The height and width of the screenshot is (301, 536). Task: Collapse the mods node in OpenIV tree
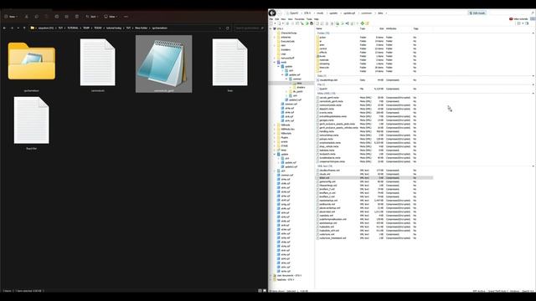275,63
